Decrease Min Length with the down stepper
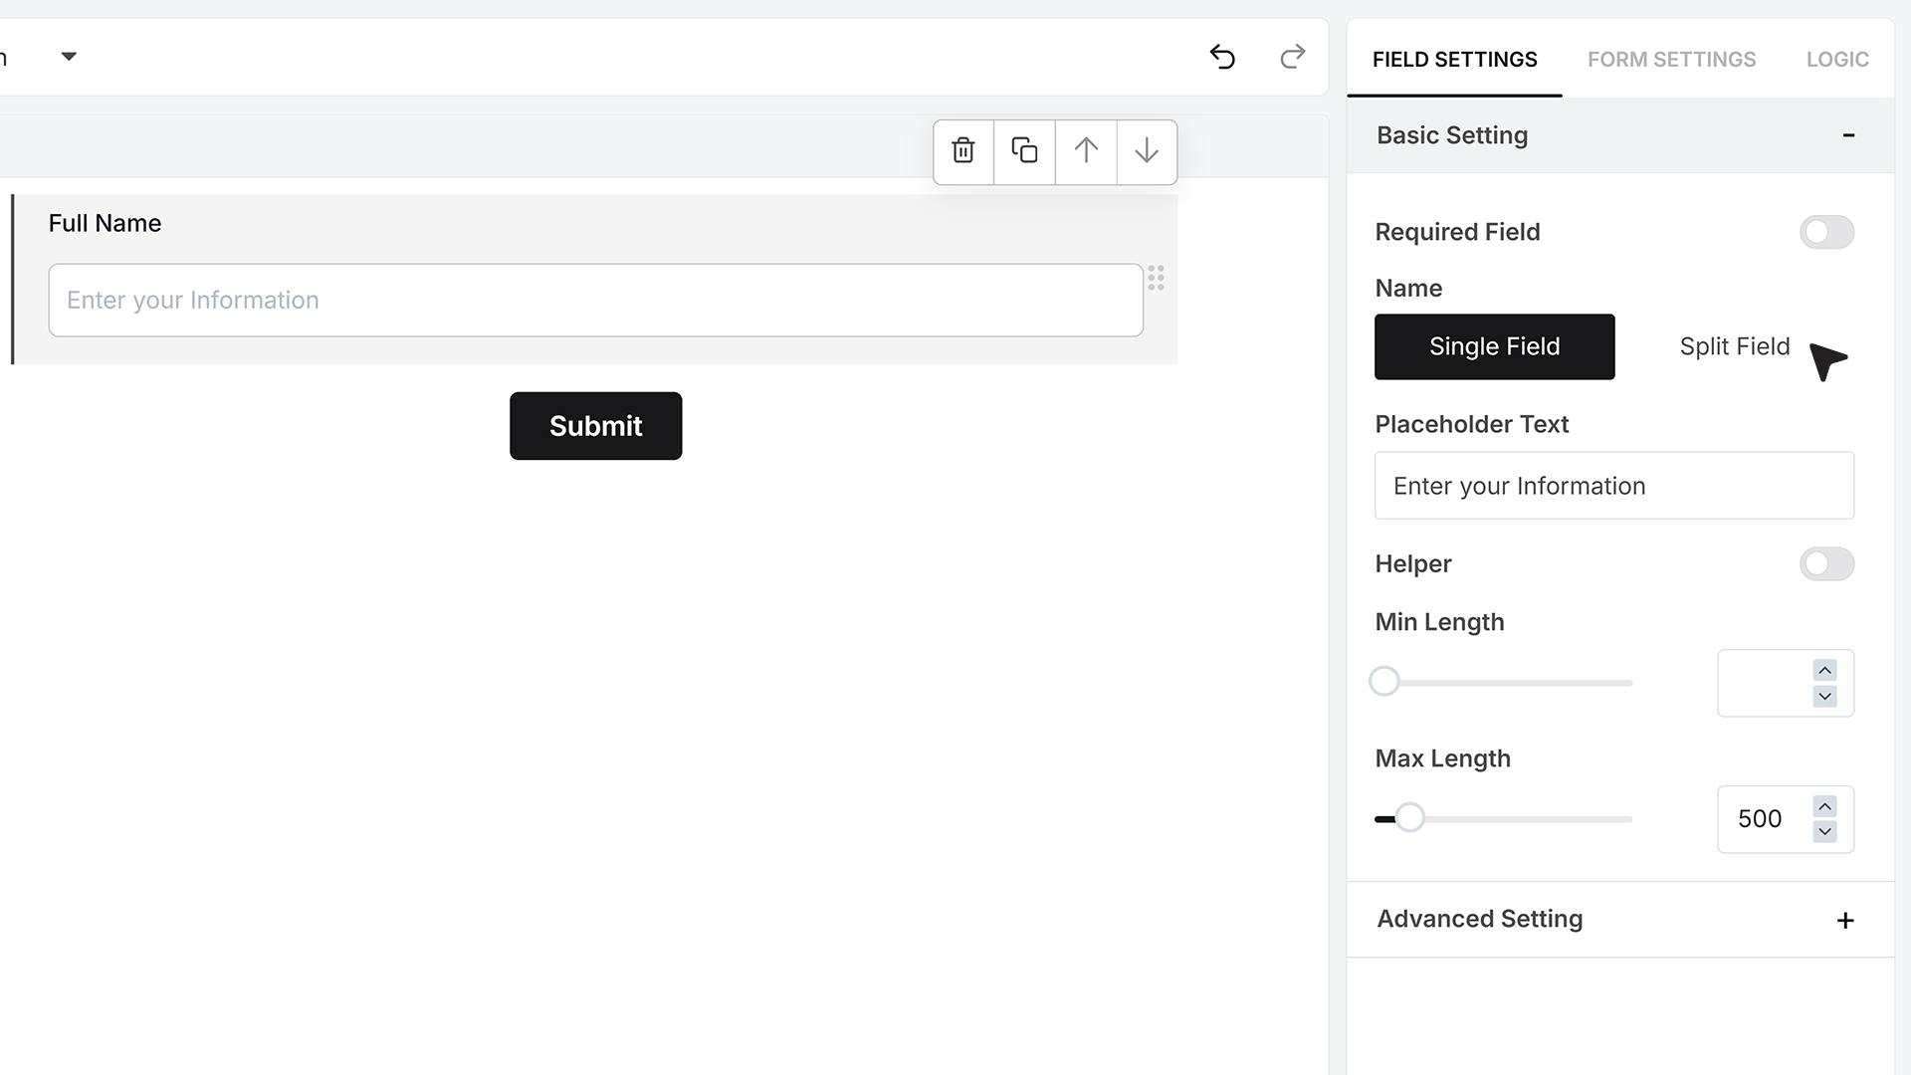The height and width of the screenshot is (1075, 1911). pos(1824,696)
